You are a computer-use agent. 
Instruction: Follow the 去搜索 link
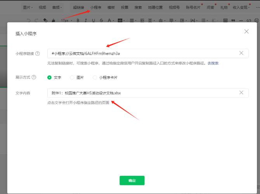click(213, 63)
